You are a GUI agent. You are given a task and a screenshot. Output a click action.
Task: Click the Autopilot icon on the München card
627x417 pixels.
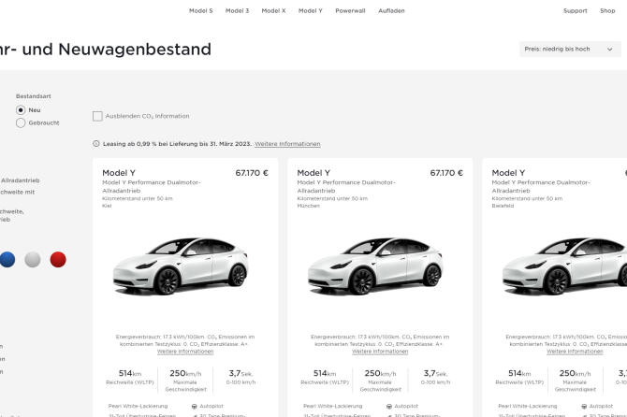(389, 406)
